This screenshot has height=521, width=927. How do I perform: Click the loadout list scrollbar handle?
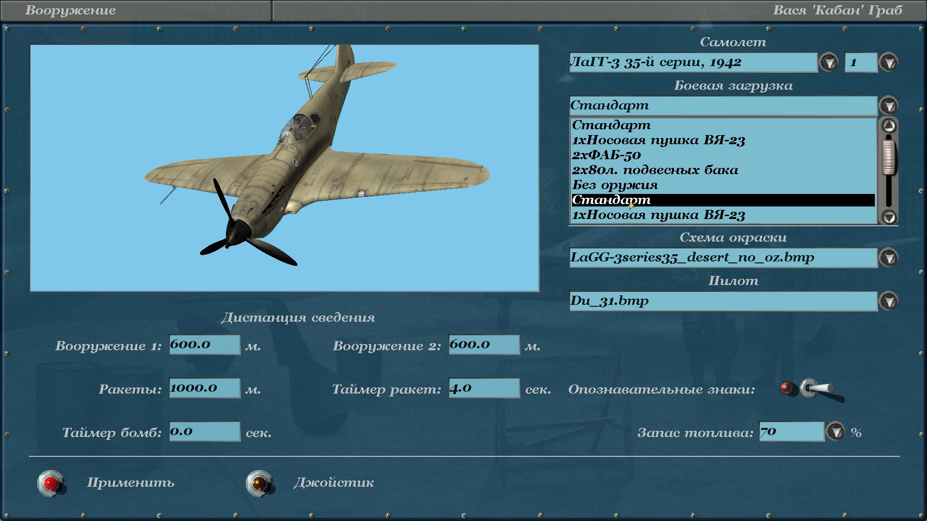click(889, 157)
